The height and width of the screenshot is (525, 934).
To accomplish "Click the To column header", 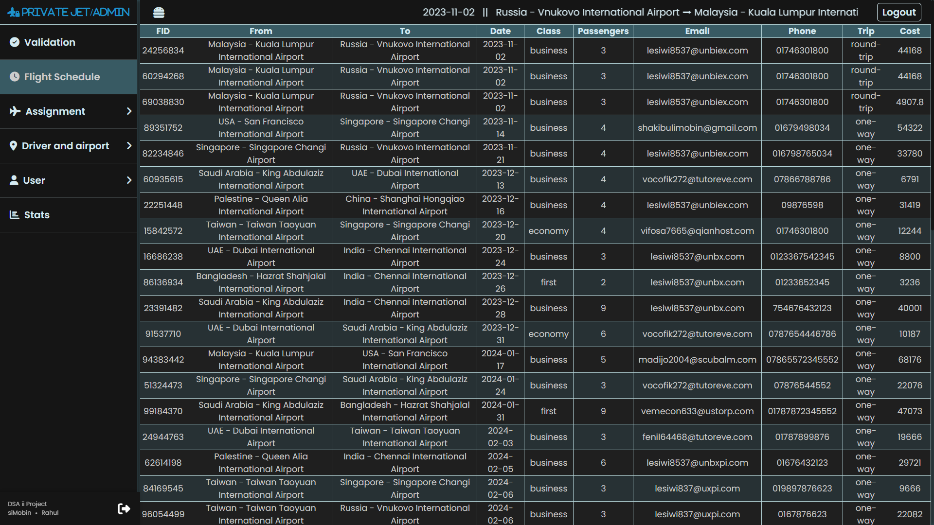I will (x=405, y=31).
